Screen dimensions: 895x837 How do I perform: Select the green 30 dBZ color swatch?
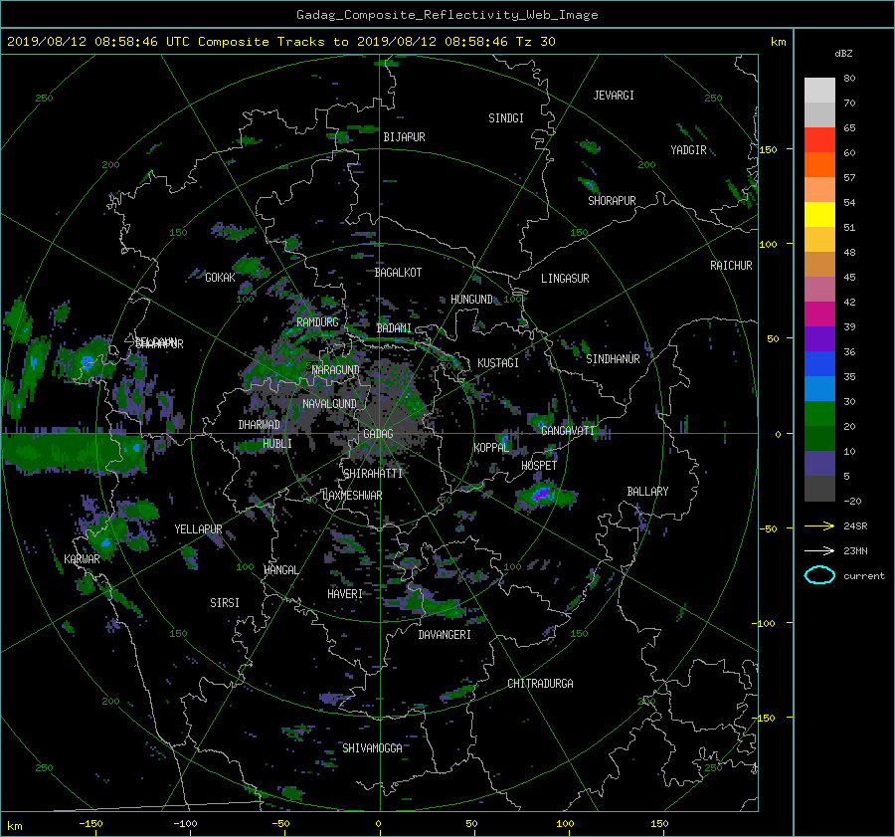pyautogui.click(x=819, y=413)
